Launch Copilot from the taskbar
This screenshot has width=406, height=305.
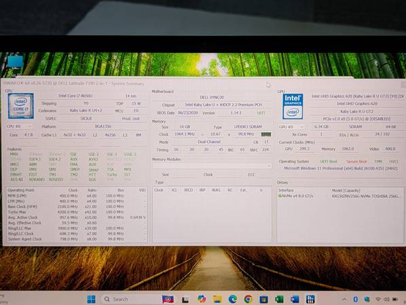(x=201, y=299)
